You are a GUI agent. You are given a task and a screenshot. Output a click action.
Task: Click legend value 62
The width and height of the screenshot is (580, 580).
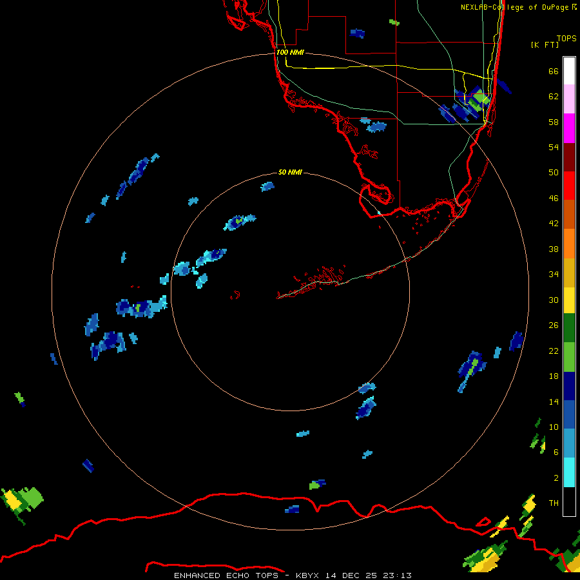(x=554, y=96)
